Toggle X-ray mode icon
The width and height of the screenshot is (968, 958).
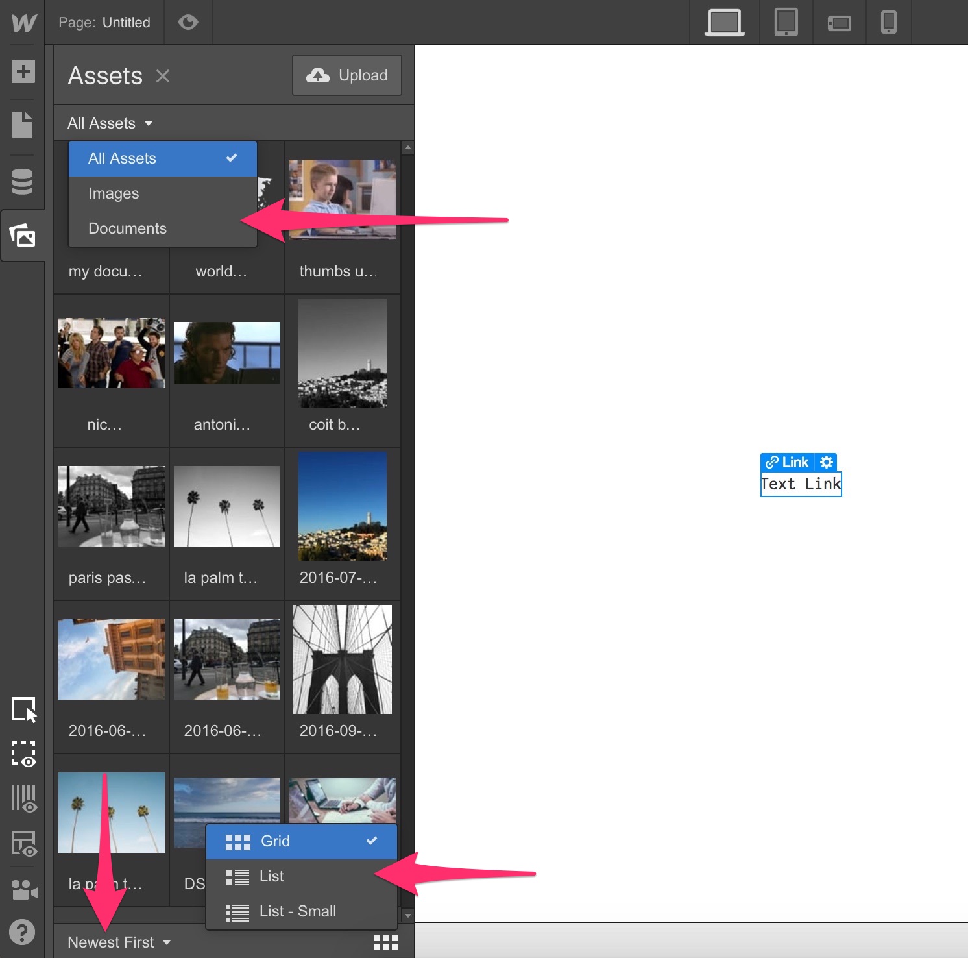[x=23, y=844]
